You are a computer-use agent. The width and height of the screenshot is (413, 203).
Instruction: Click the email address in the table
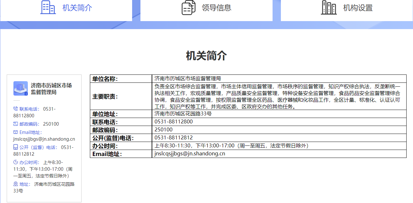coord(190,154)
